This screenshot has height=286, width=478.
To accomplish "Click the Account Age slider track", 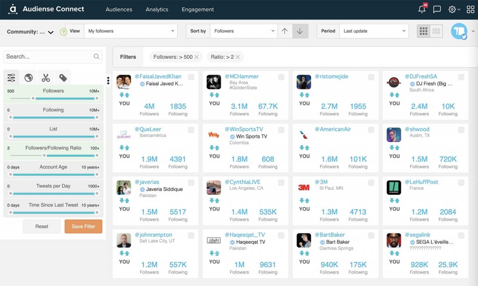I will [x=54, y=174].
